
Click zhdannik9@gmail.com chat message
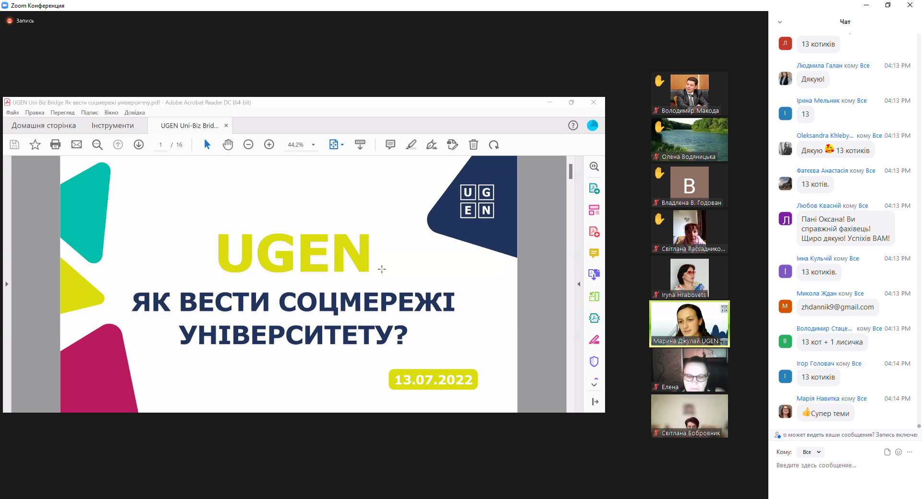837,307
